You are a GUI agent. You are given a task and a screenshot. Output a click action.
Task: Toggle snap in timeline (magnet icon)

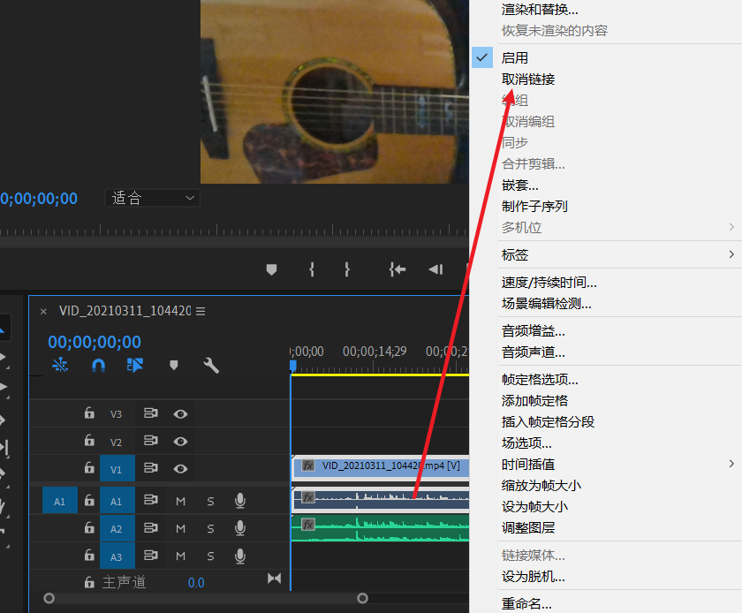(98, 365)
